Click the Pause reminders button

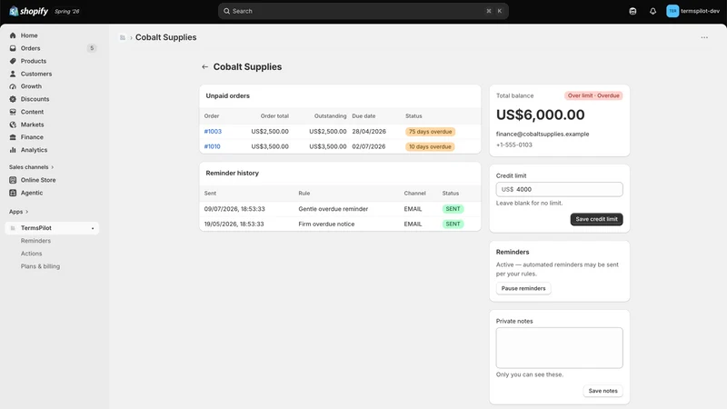(x=523, y=288)
